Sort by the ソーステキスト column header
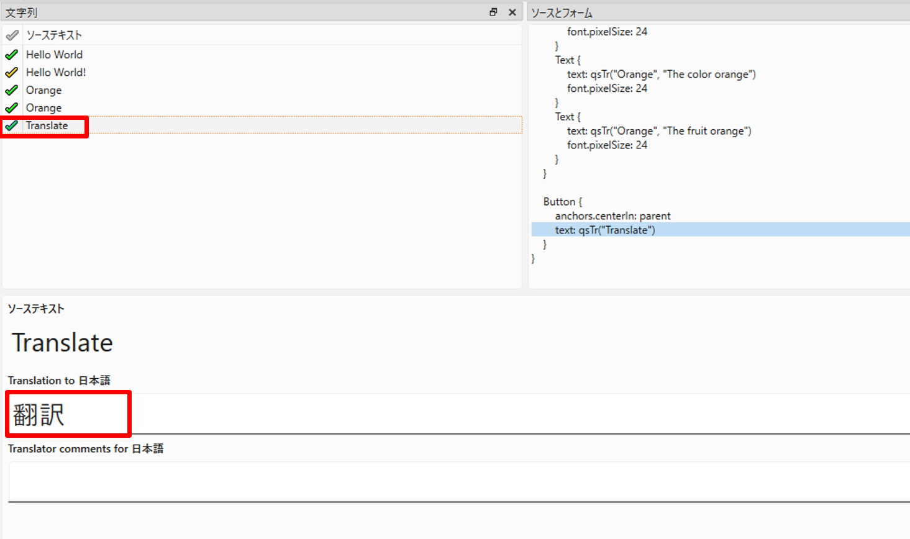 54,35
